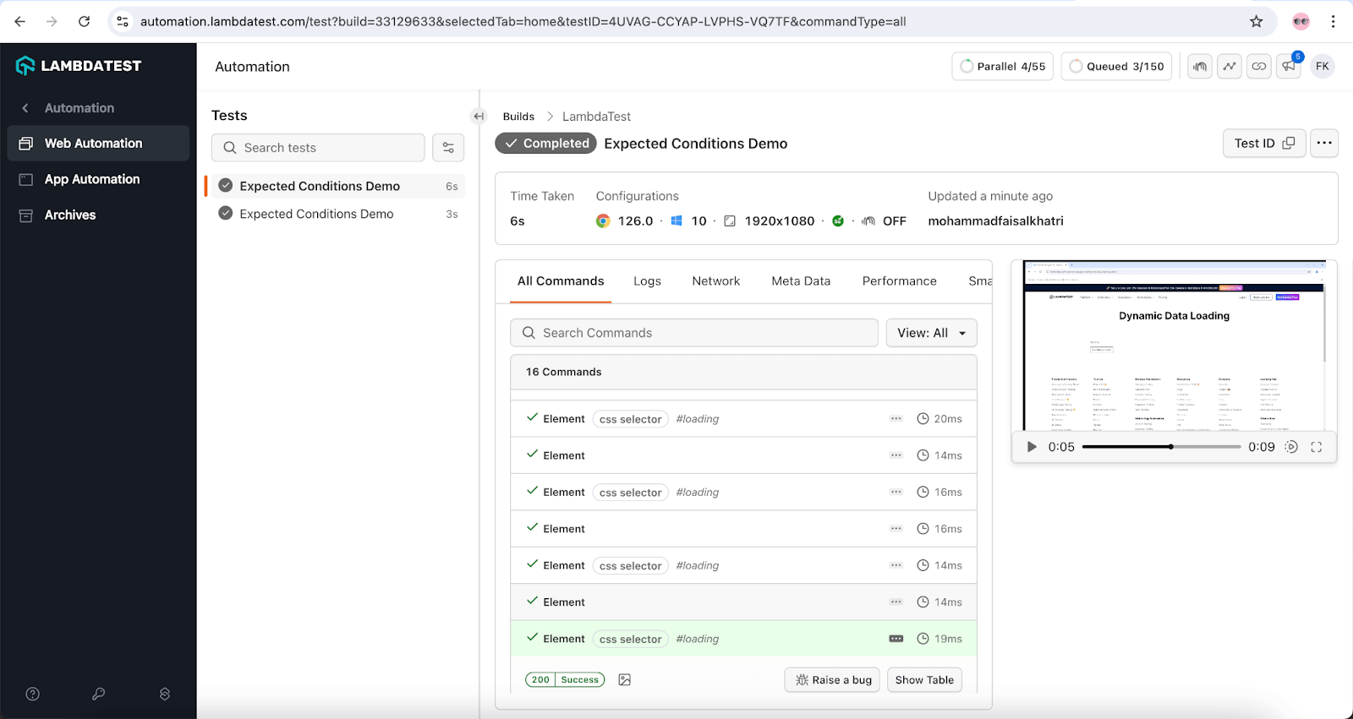Click the Search tests field
1353x719 pixels.
(318, 148)
